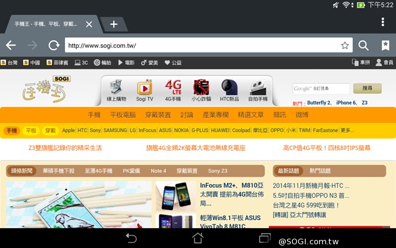
Task: Tap the Android home button
Action: click(198, 238)
